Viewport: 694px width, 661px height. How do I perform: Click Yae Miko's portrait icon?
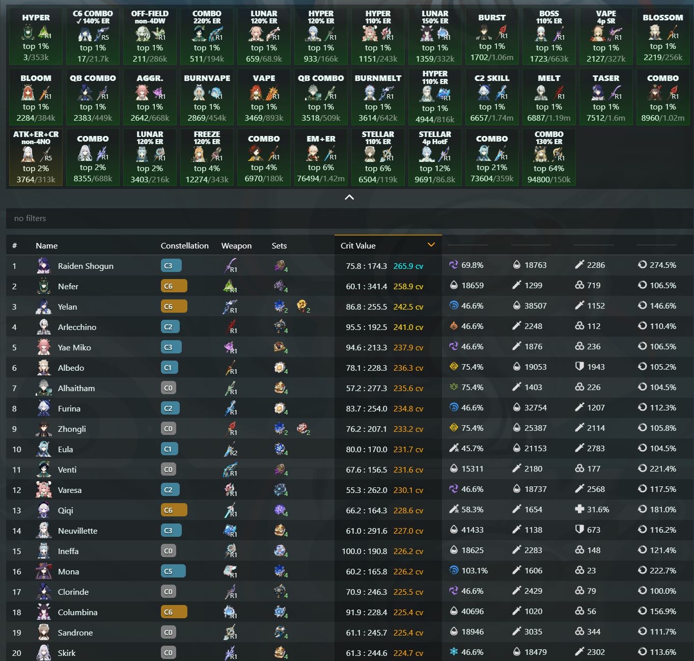point(44,347)
